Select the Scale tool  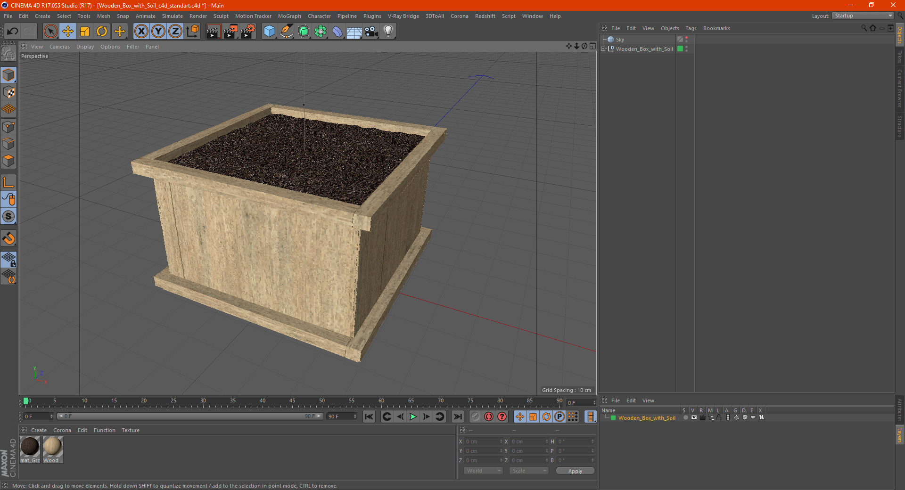pos(85,32)
